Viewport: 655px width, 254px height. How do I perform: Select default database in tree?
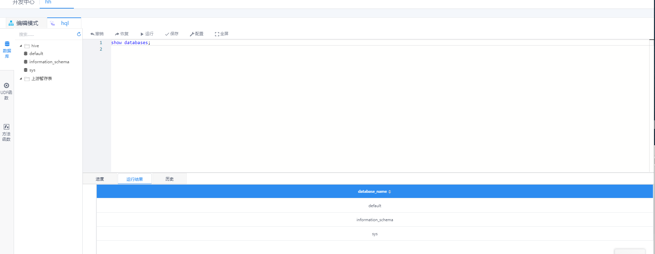pyautogui.click(x=36, y=54)
